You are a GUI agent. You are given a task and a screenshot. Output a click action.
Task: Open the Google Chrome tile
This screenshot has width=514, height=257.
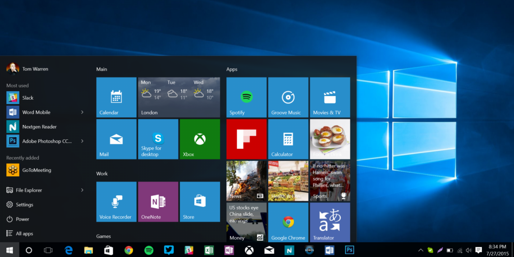click(288, 222)
